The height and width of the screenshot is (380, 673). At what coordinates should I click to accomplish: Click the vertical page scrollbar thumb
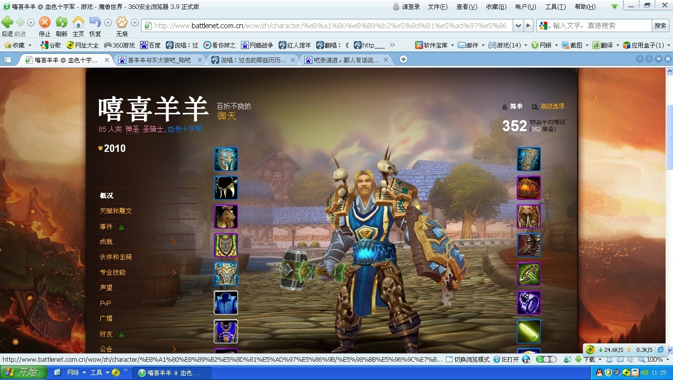[x=670, y=137]
